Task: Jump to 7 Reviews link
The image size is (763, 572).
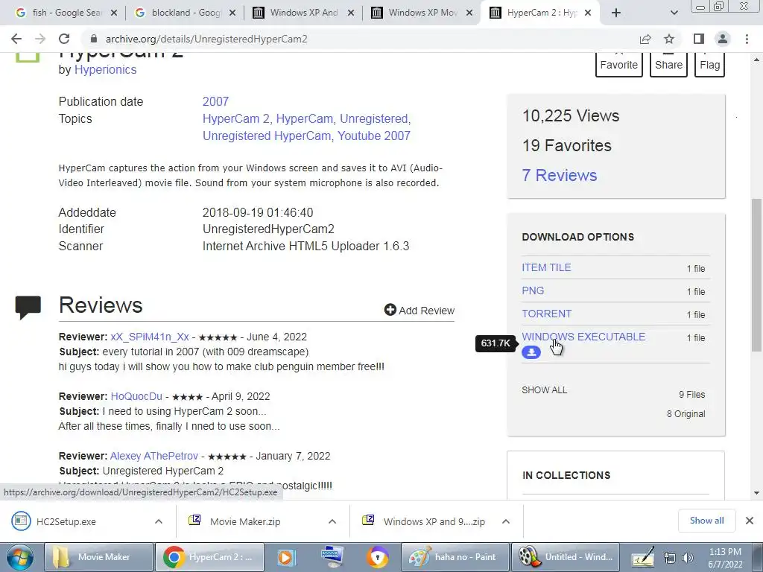Action: (560, 175)
